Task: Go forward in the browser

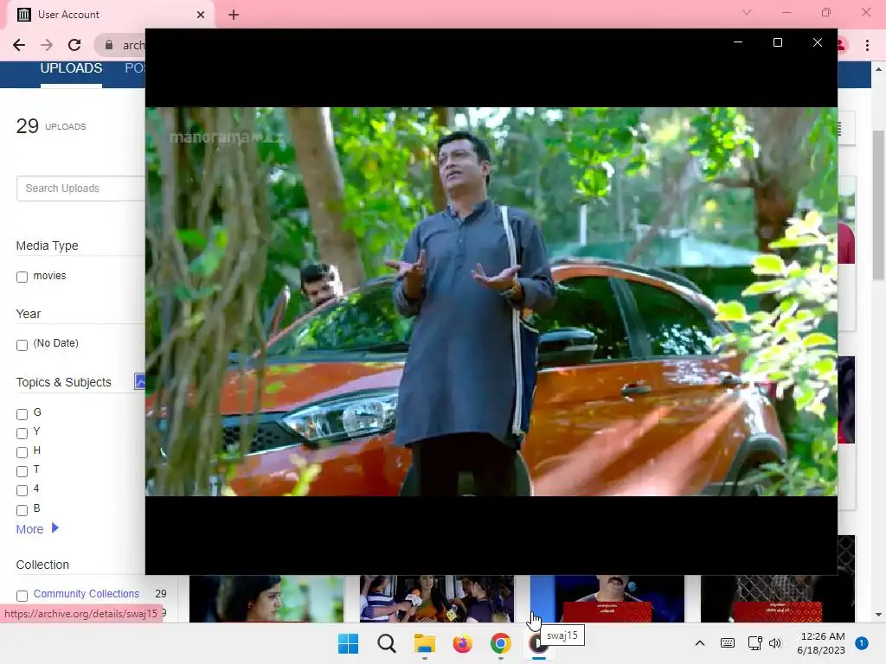Action: (x=47, y=45)
